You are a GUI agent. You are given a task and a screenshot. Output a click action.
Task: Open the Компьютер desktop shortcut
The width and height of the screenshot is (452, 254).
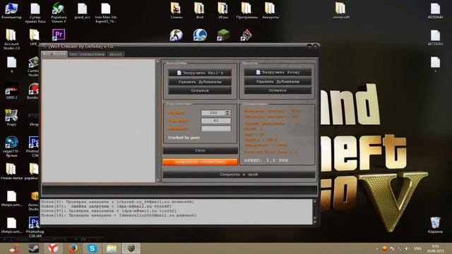tap(11, 11)
